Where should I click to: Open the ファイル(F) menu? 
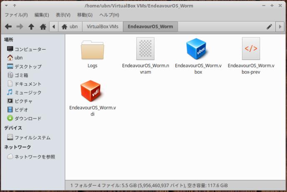pyautogui.click(x=16, y=15)
